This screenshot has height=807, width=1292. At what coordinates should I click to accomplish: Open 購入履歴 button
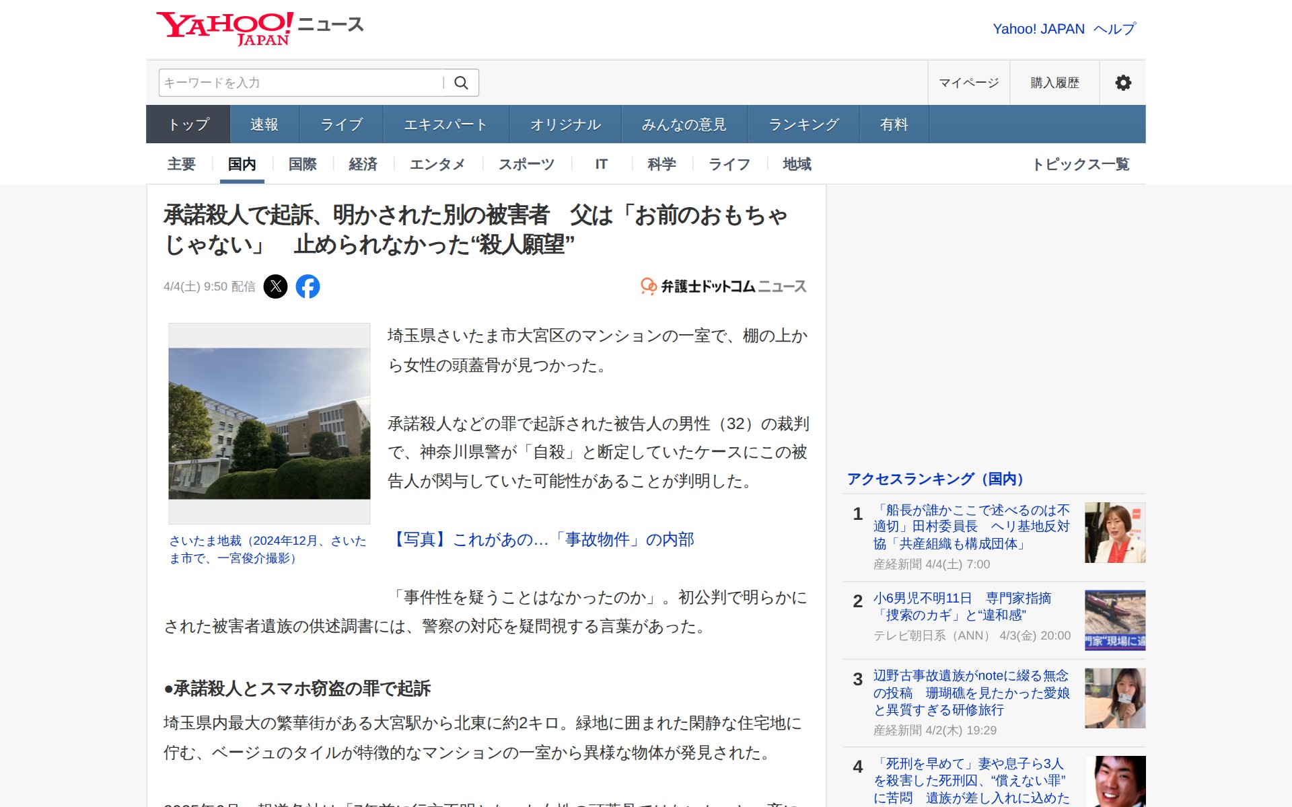(x=1054, y=83)
